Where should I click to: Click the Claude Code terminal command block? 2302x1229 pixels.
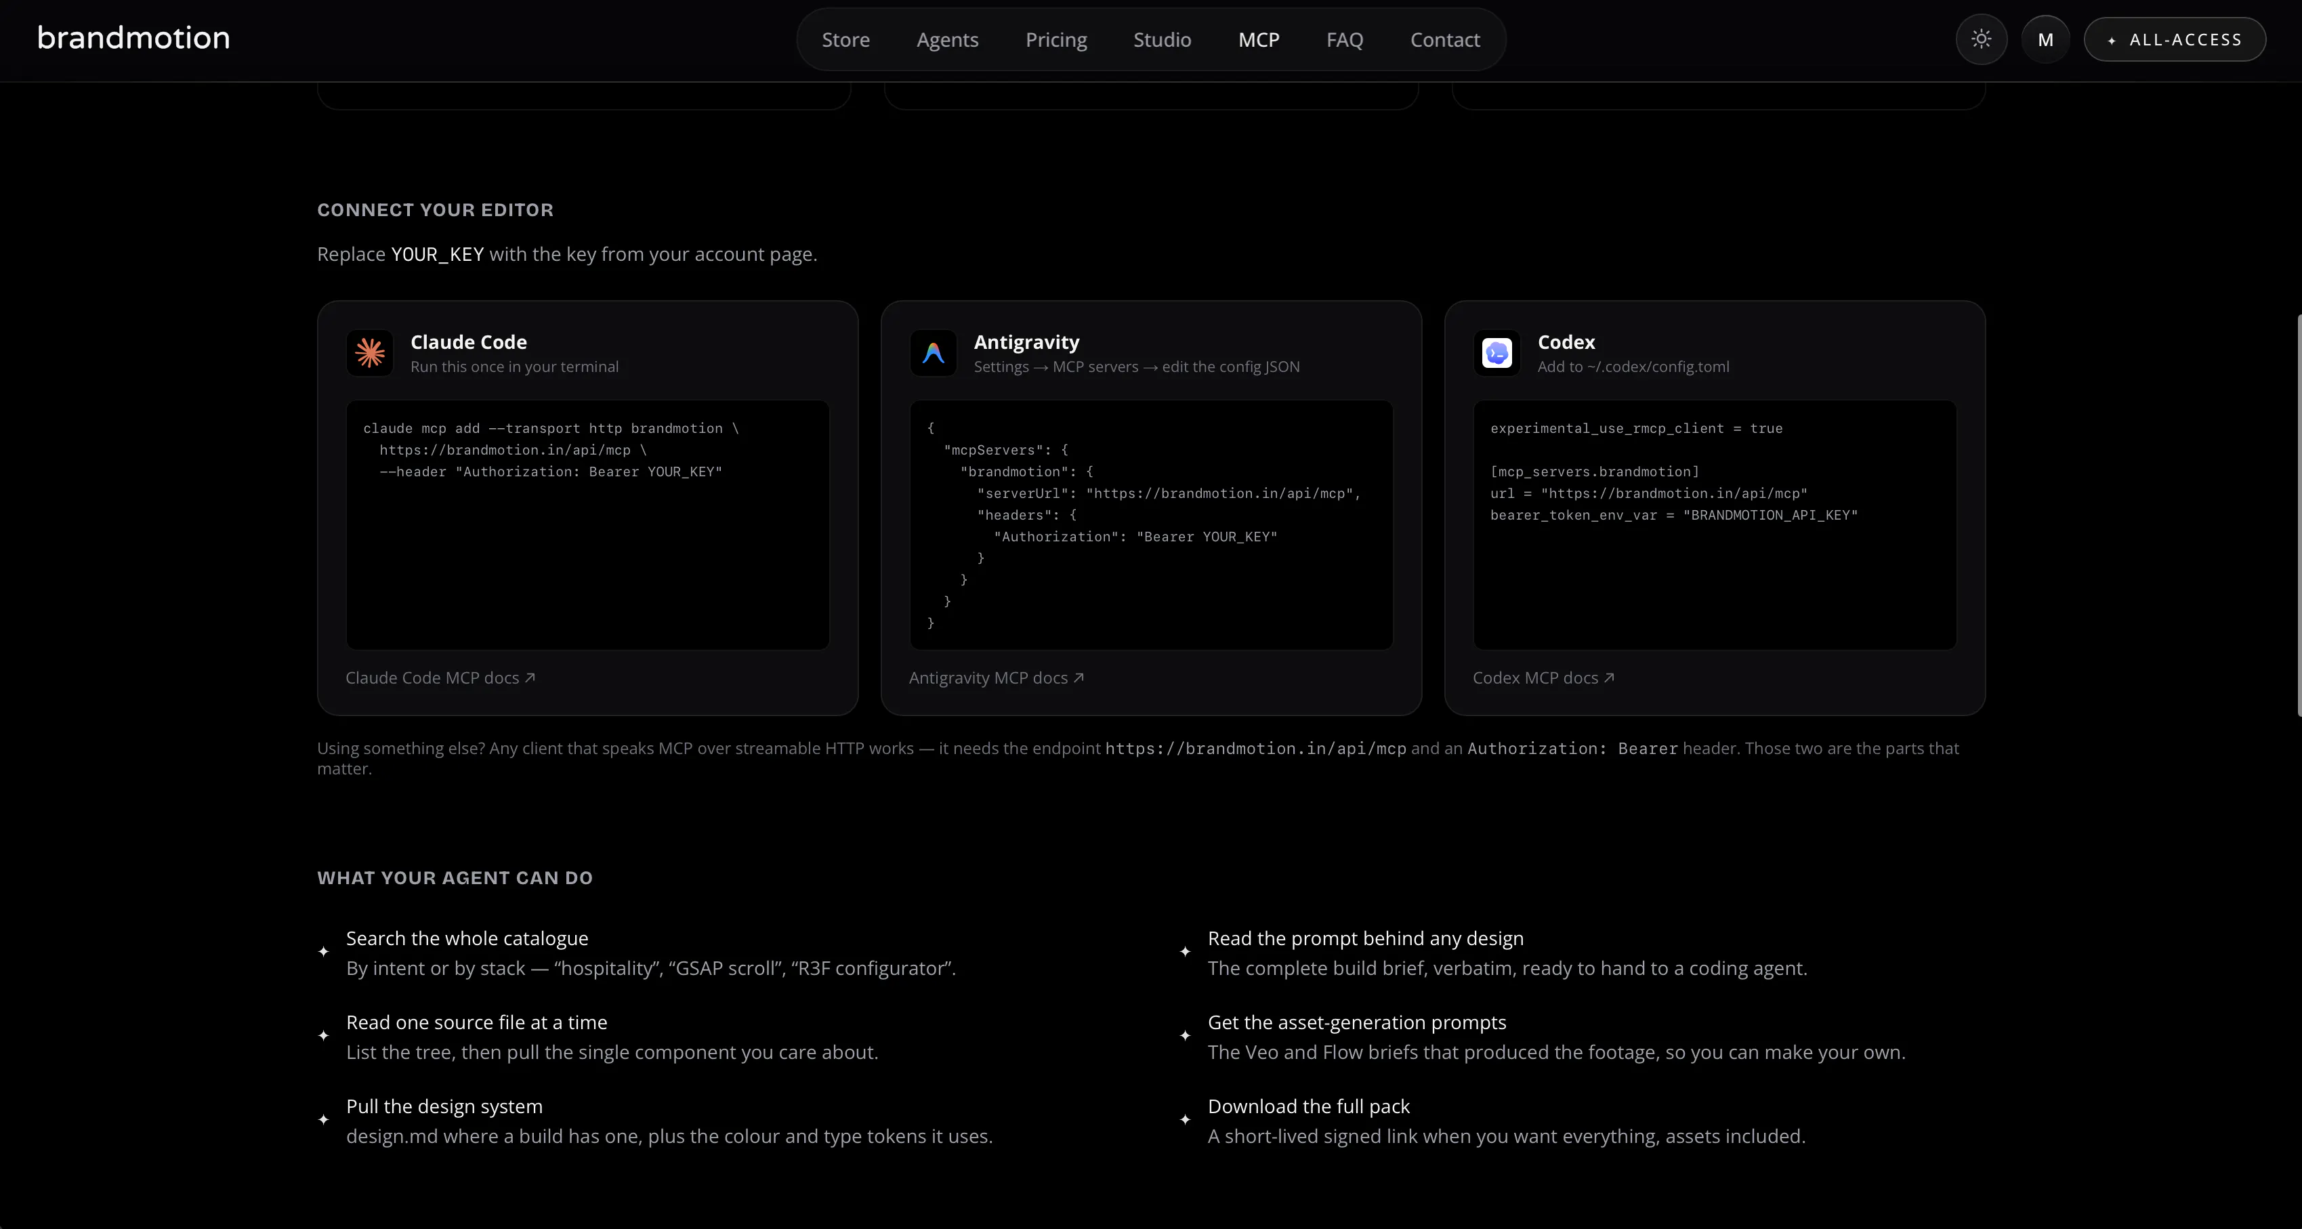coord(588,524)
